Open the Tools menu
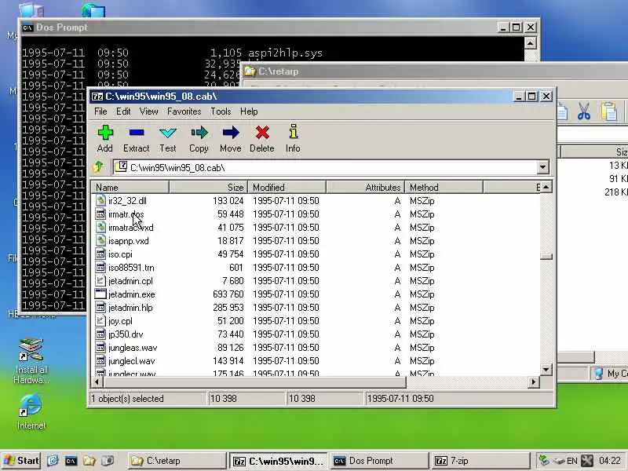Image resolution: width=628 pixels, height=471 pixels. point(221,111)
